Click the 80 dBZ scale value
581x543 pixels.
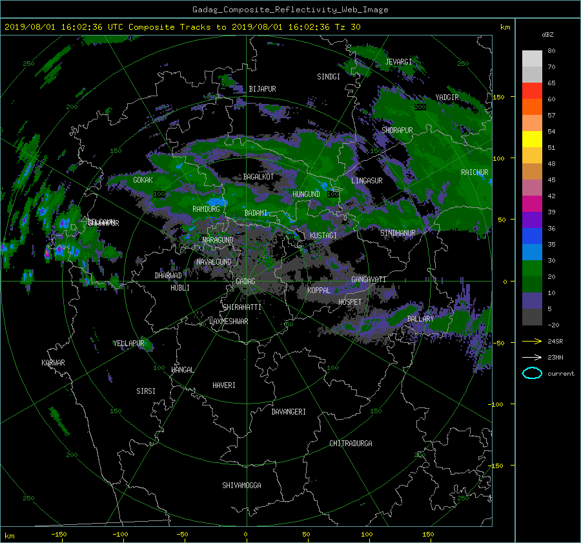click(551, 51)
